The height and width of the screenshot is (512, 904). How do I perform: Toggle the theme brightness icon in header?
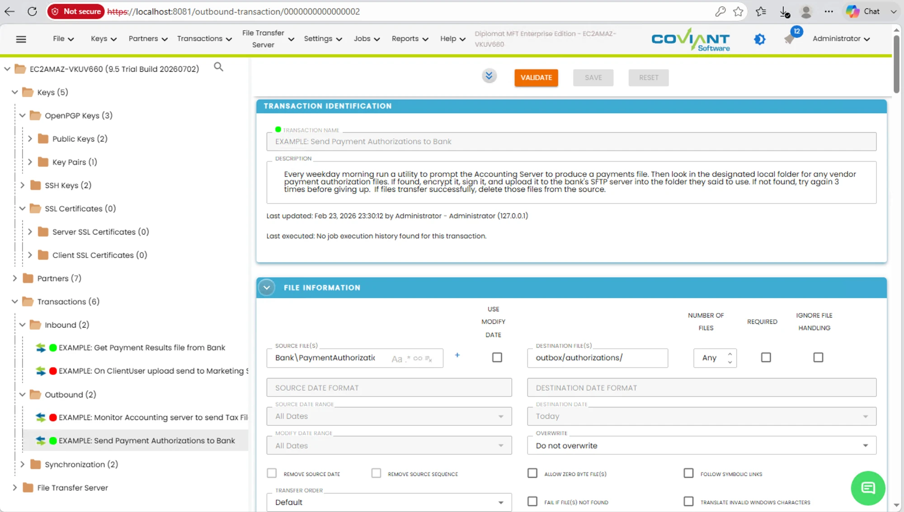[760, 39]
